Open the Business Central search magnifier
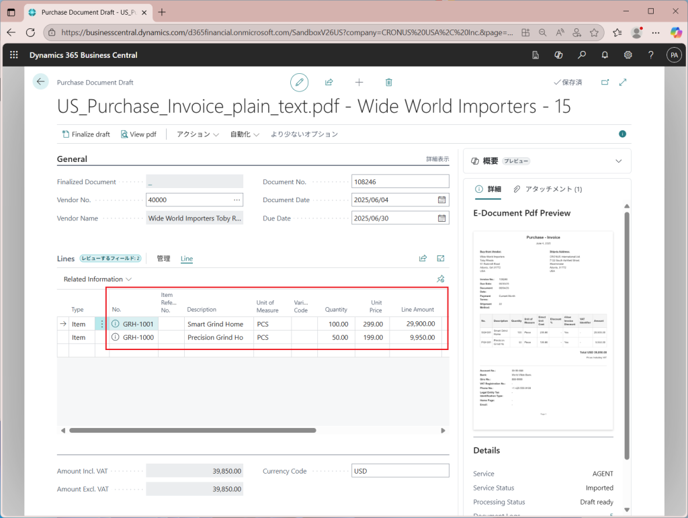This screenshot has height=518, width=688. coord(582,55)
